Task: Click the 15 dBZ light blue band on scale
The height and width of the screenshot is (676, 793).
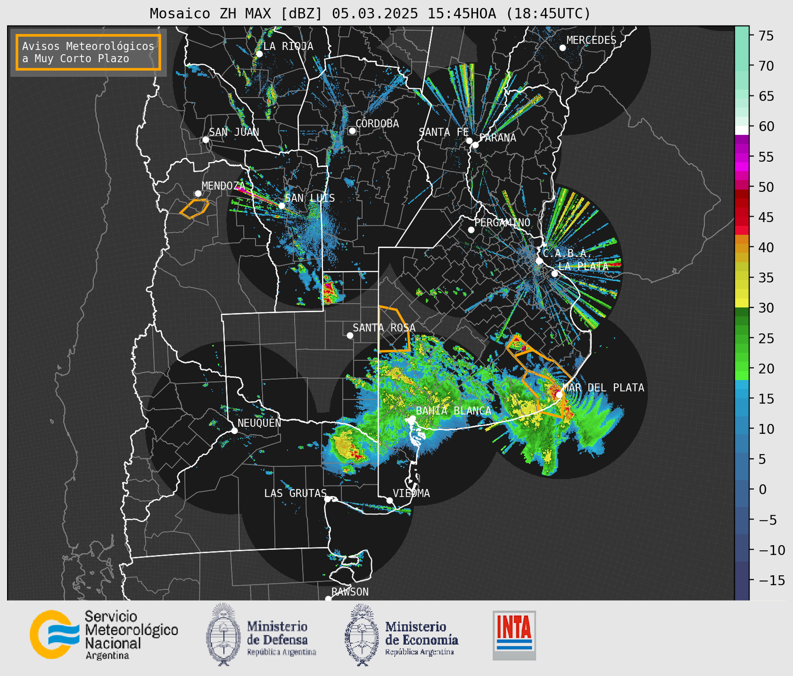Action: (x=742, y=399)
